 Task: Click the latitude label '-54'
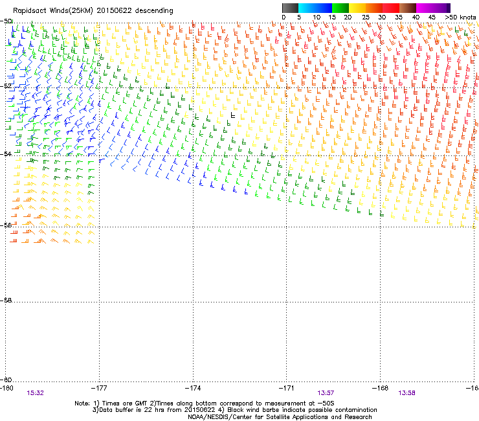pyautogui.click(x=6, y=154)
